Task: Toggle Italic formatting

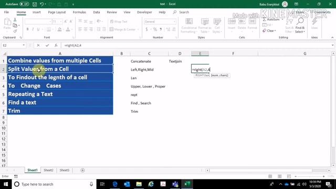Action: [33, 29]
